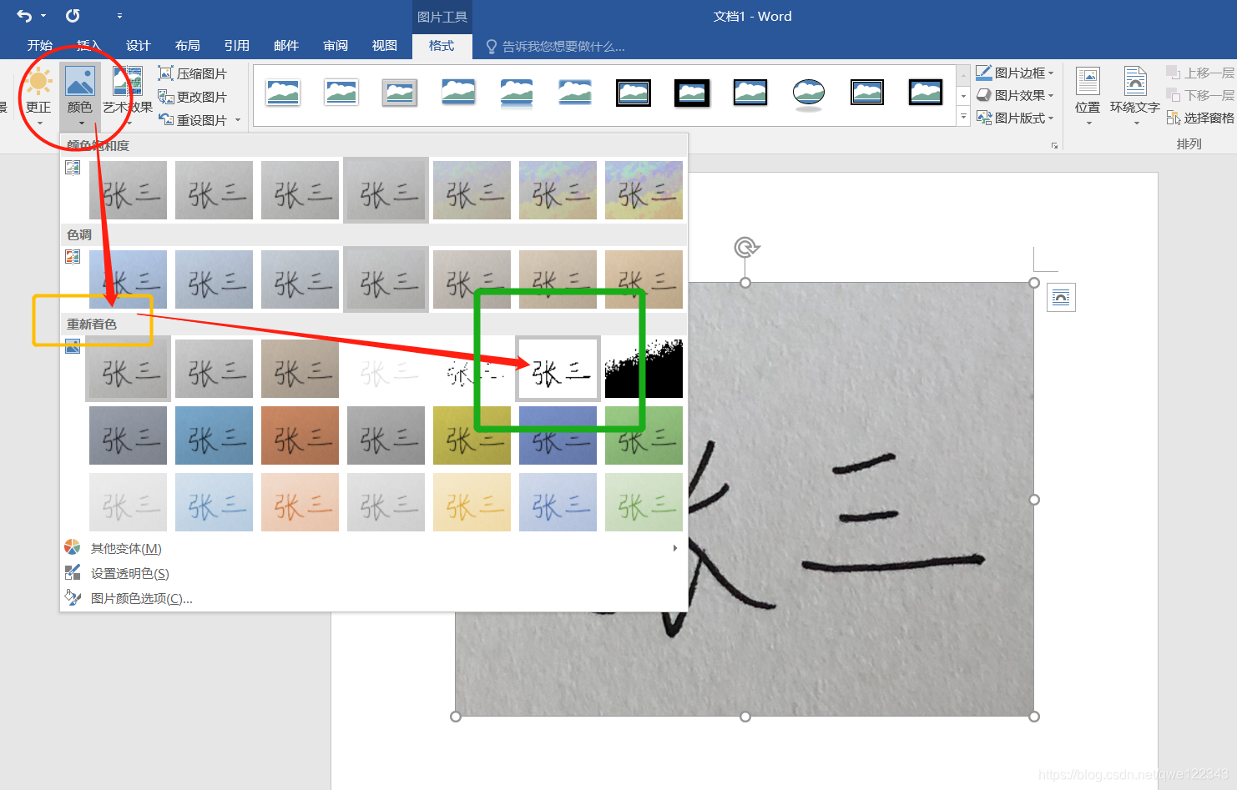Viewport: 1237px width, 790px height.
Task: Open the 图片边框 picture border menu
Action: pyautogui.click(x=1015, y=73)
